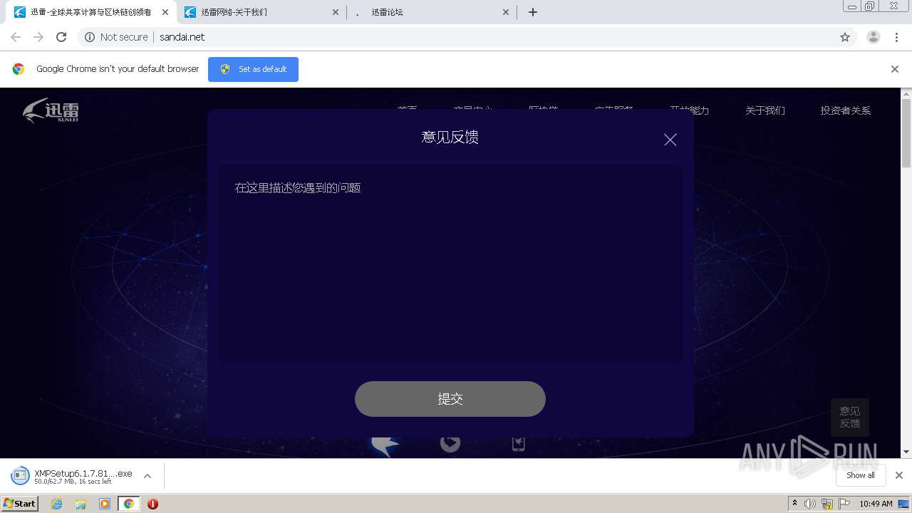This screenshot has height=513, width=912.
Task: Open File Explorer from the taskbar
Action: tap(81, 504)
